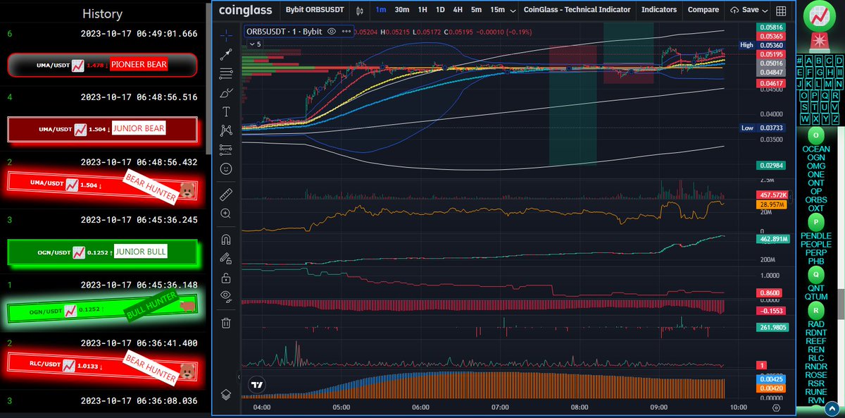Select RNDR in the coin list
845x418 pixels.
pyautogui.click(x=816, y=367)
